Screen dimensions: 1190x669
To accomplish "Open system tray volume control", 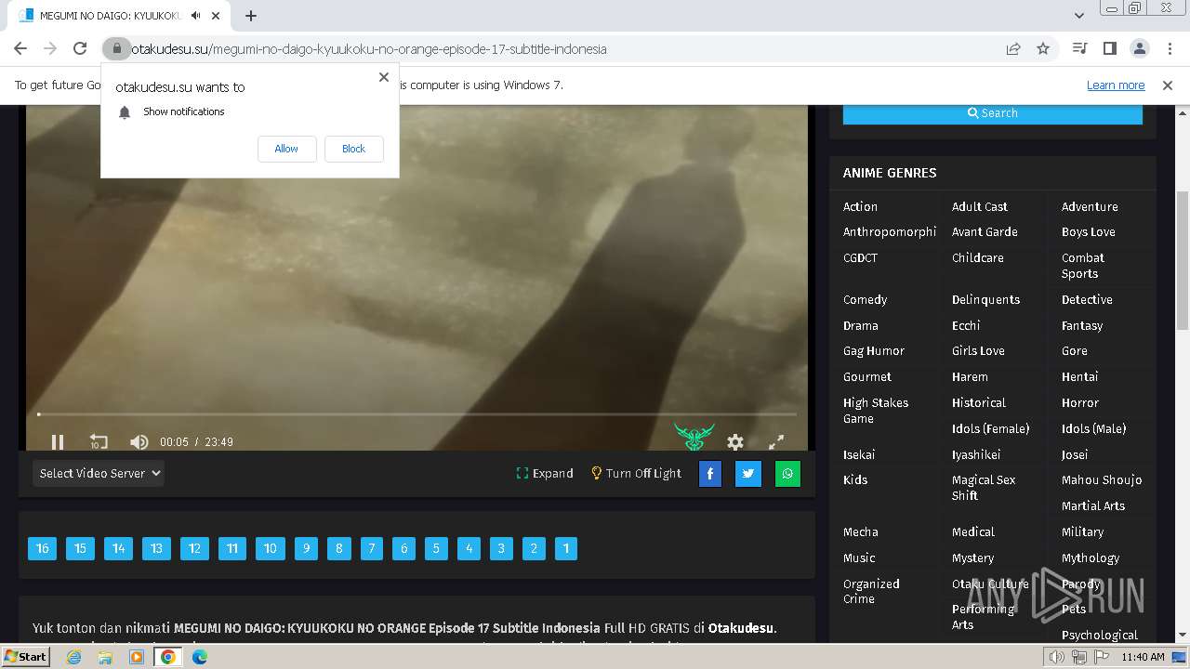I will coord(1057,657).
